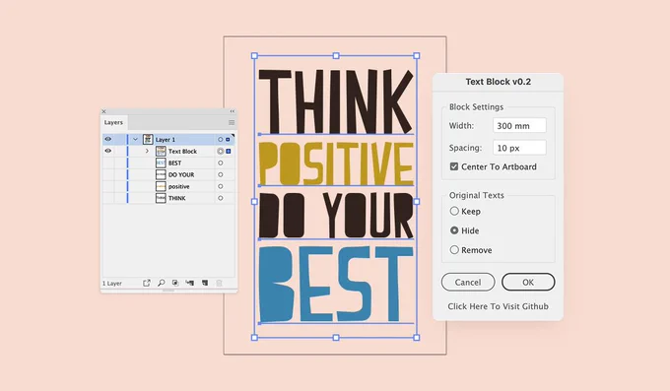Click target circle for positive
The height and width of the screenshot is (391, 670).
click(x=221, y=186)
